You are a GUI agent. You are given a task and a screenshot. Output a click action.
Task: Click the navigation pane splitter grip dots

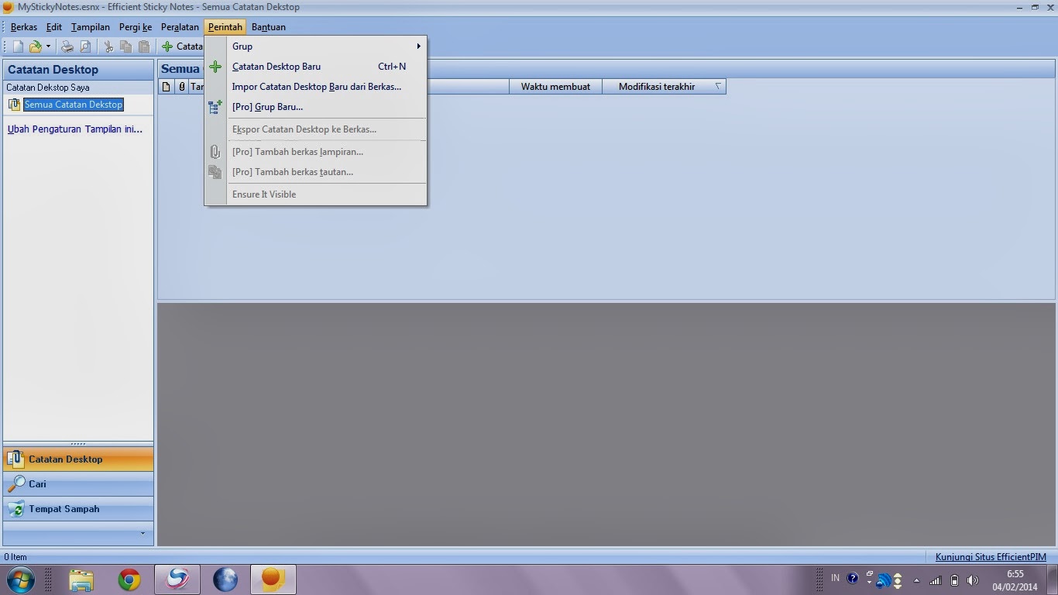pyautogui.click(x=78, y=444)
